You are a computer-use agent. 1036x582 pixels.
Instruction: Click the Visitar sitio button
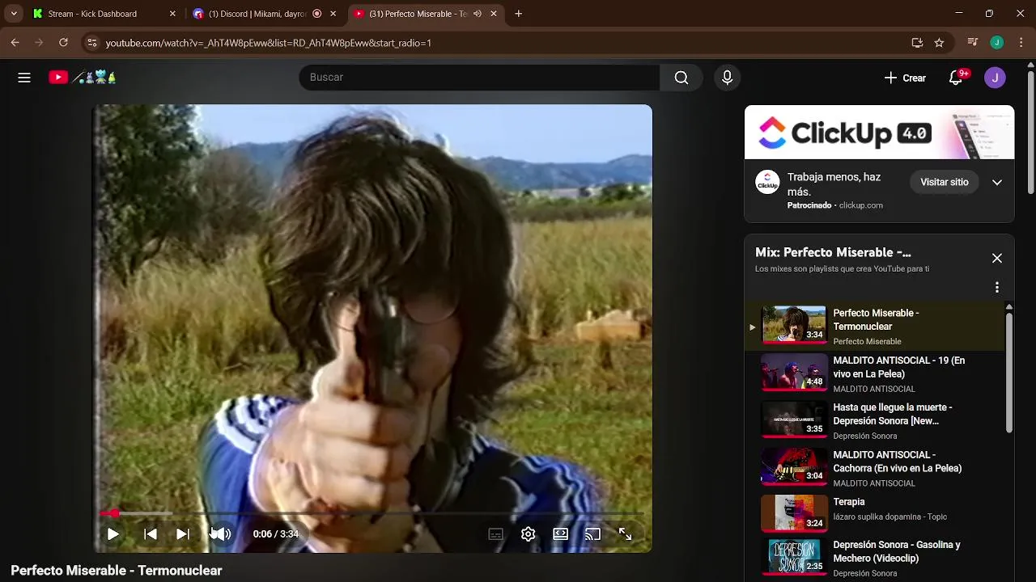(x=945, y=183)
